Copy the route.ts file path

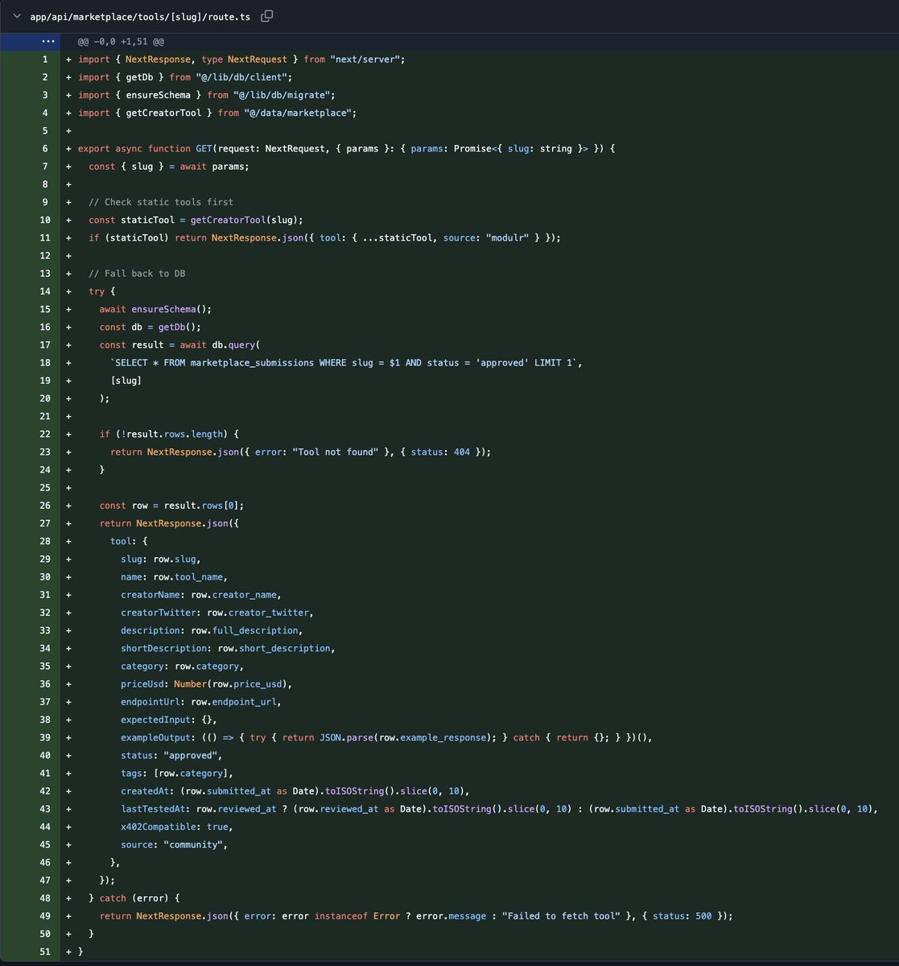coord(266,16)
